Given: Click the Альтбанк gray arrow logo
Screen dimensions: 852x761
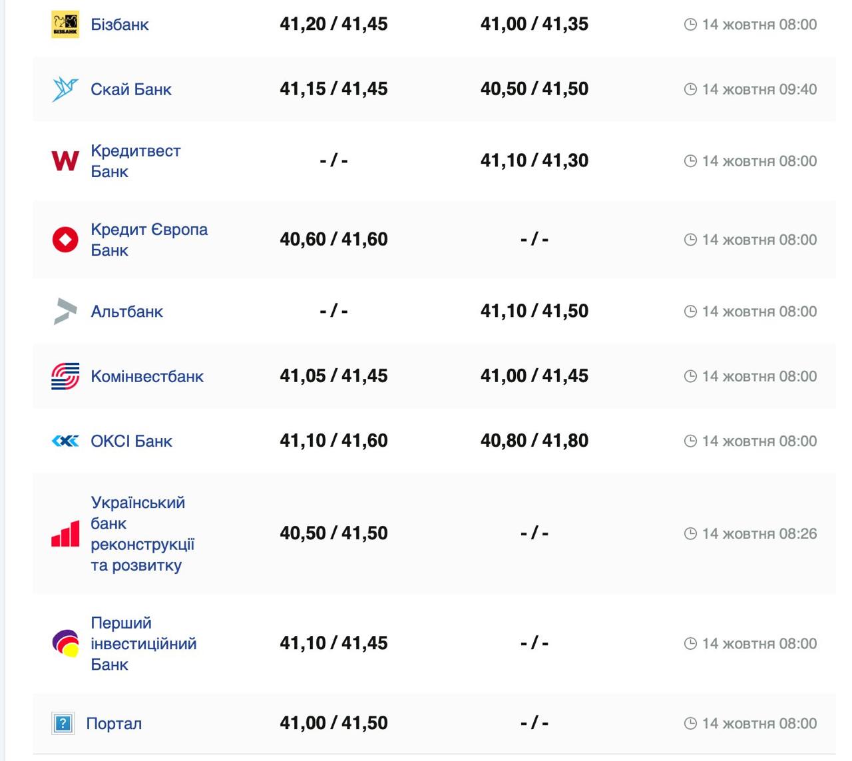Looking at the screenshot, I should coord(65,312).
